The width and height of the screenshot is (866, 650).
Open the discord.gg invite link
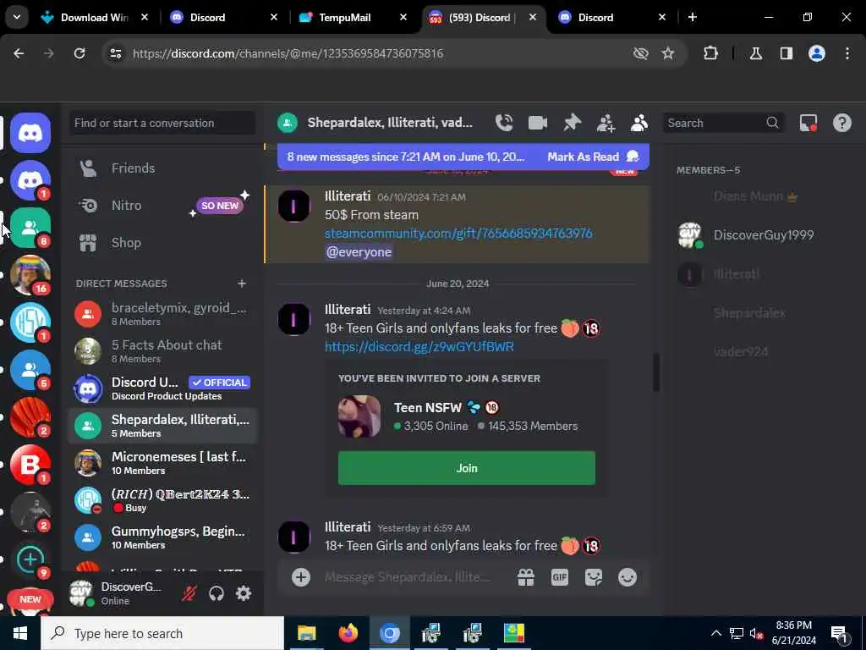click(419, 346)
